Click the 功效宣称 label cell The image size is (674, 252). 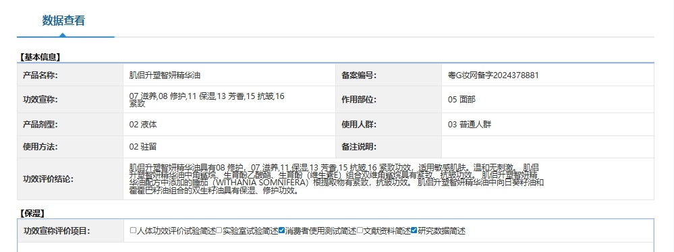(x=70, y=100)
